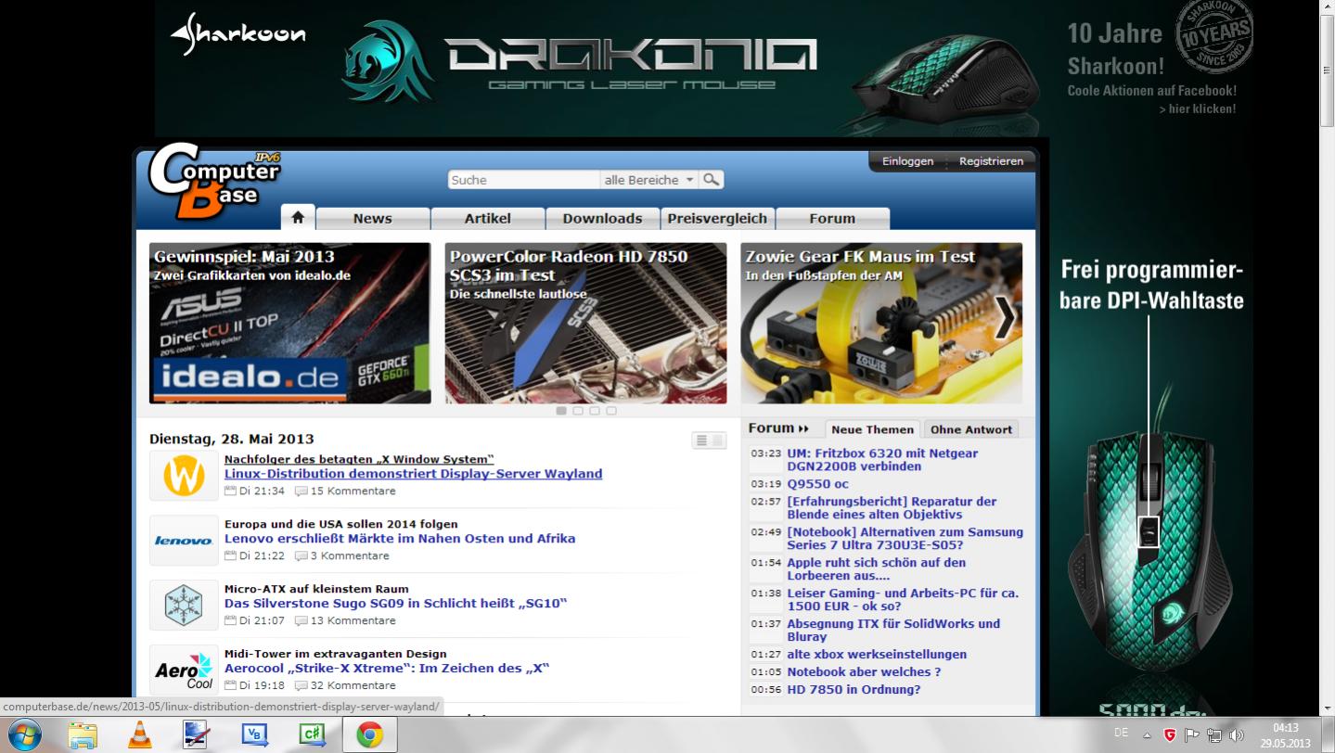Click the Registrieren link
Viewport: 1335px width, 753px height.
(991, 161)
